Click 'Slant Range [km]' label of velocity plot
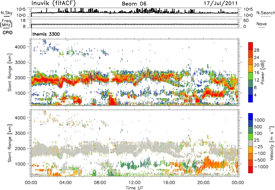 tap(10, 143)
